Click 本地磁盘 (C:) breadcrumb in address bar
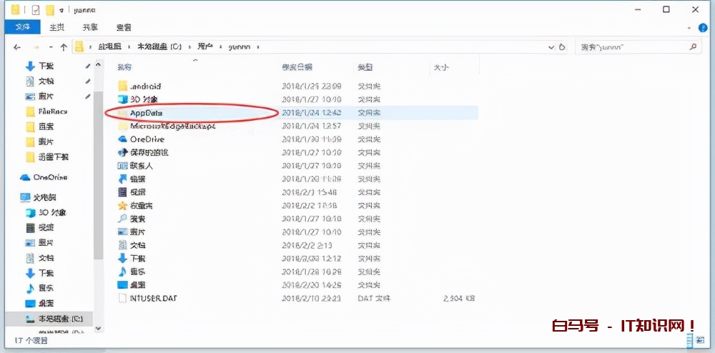This screenshot has height=353, width=715. tap(159, 46)
